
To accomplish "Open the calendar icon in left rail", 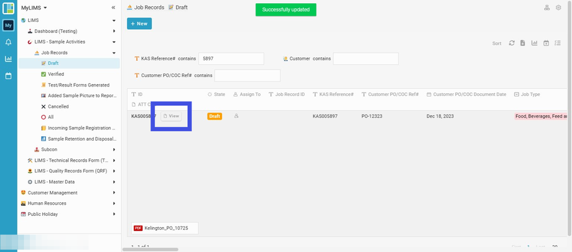I will pos(8,76).
